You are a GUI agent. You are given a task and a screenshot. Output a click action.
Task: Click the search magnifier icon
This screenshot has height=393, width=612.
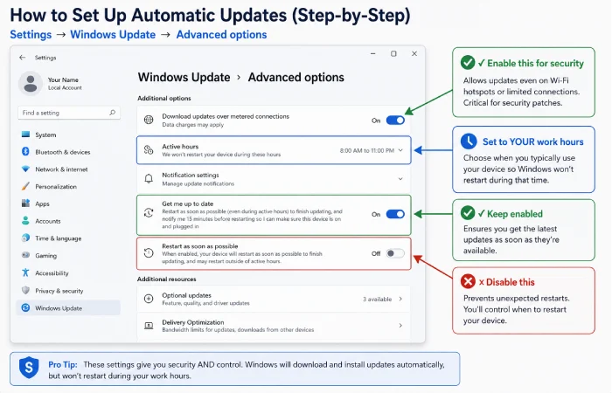pos(113,113)
